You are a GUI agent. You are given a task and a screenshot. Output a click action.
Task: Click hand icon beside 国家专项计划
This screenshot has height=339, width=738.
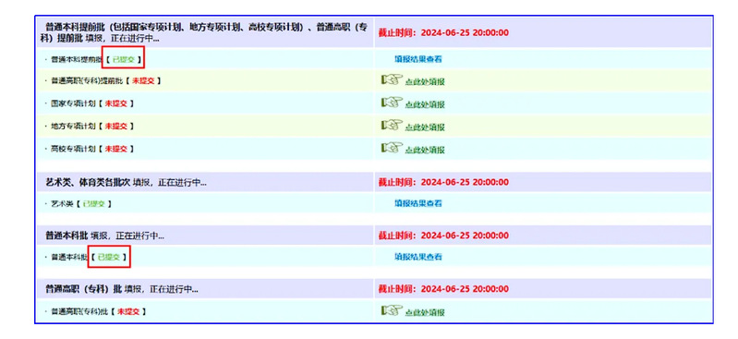pyautogui.click(x=392, y=103)
